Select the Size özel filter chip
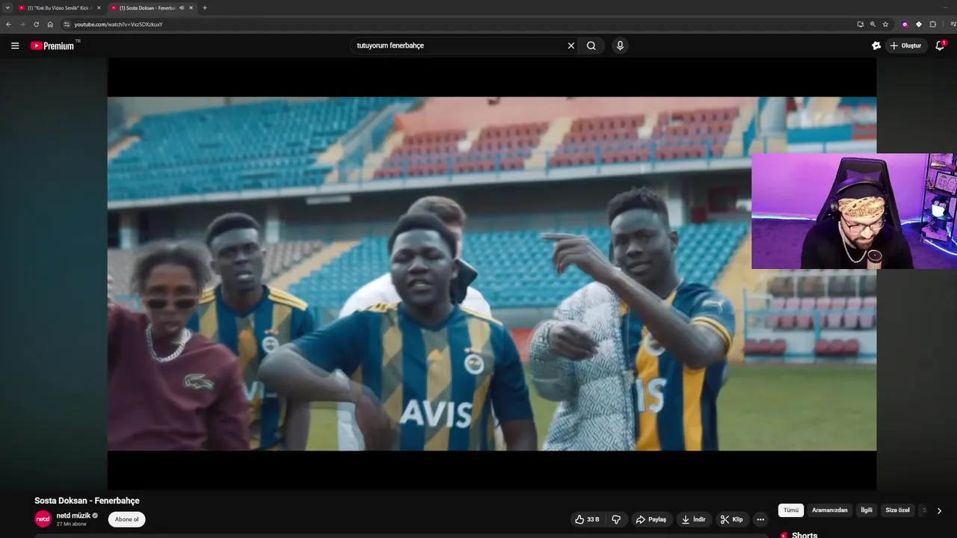Viewport: 957px width, 538px height. 898,510
